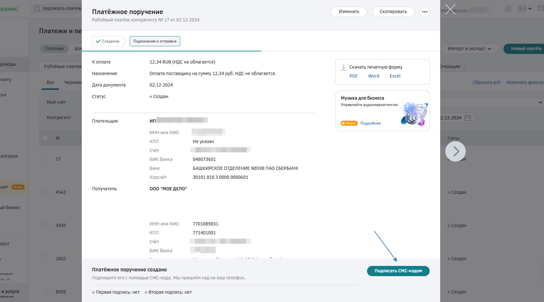Open the Импорт и экспорт dropdown

point(469,49)
